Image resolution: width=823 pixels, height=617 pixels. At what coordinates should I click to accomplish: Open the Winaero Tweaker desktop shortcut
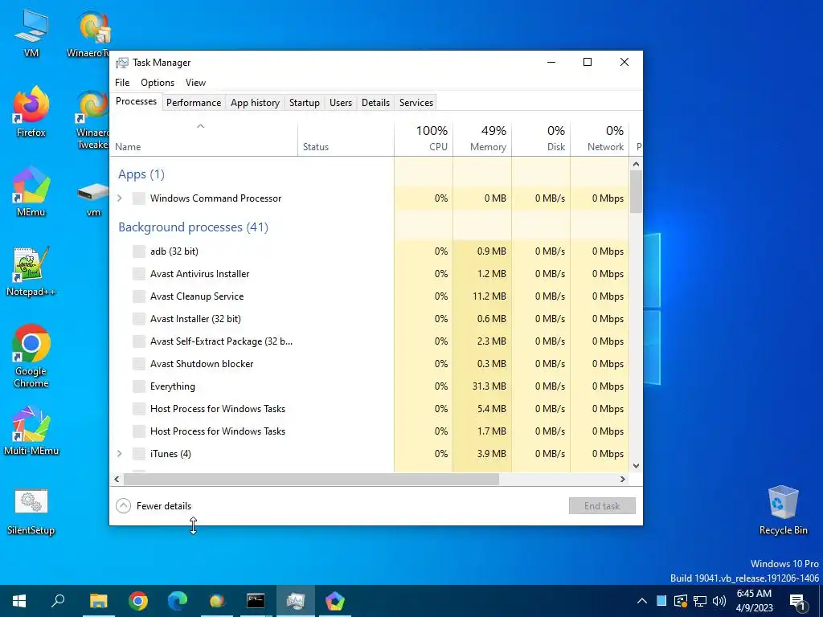click(93, 120)
